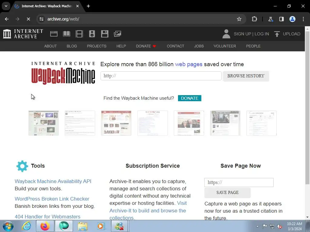
Task: Click the muted volume tray icon
Action: [279, 226]
